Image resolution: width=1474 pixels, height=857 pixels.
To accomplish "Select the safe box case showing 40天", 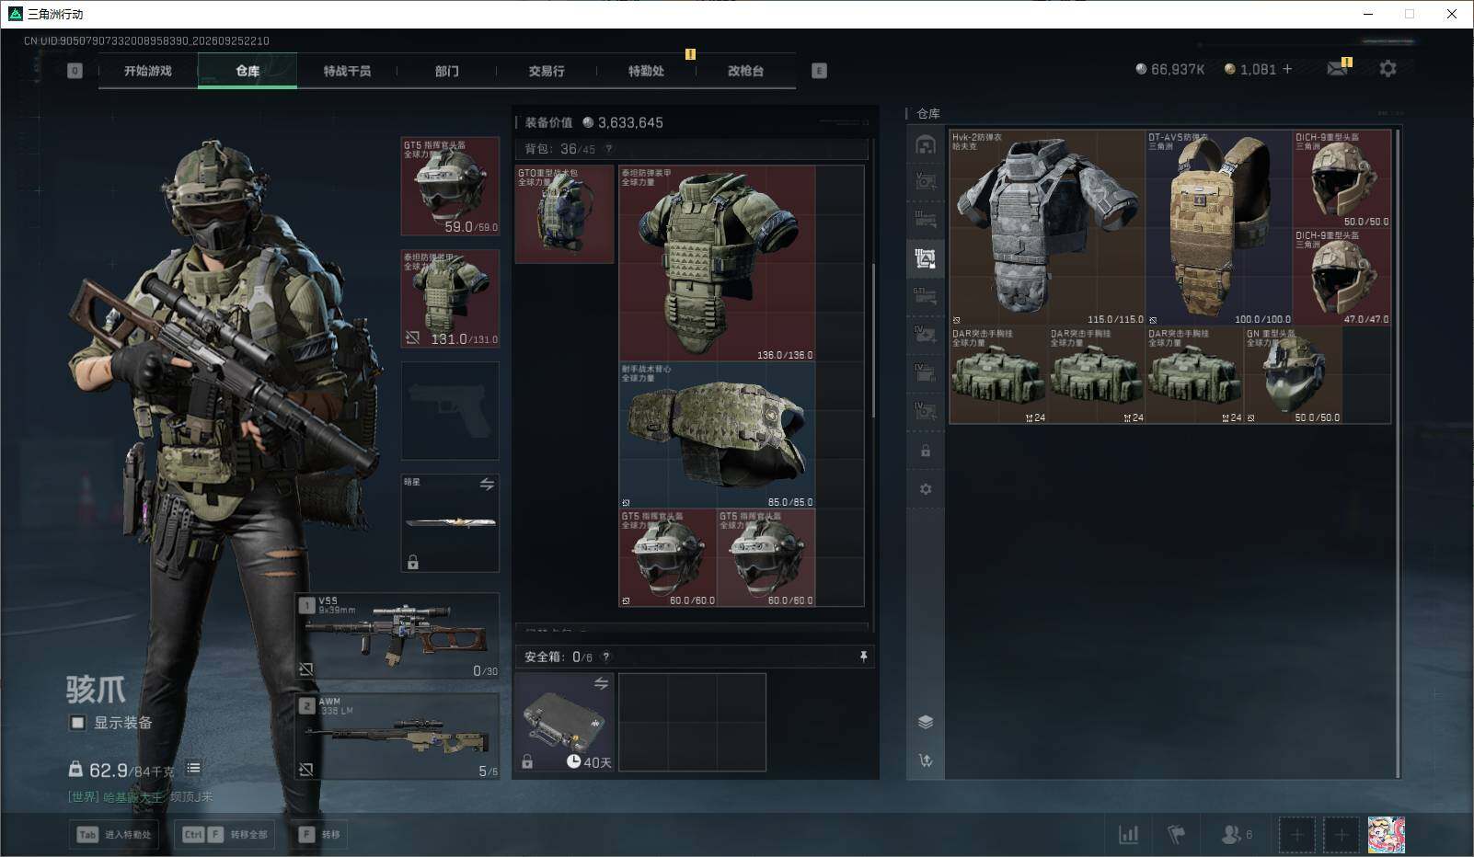I will click(564, 723).
